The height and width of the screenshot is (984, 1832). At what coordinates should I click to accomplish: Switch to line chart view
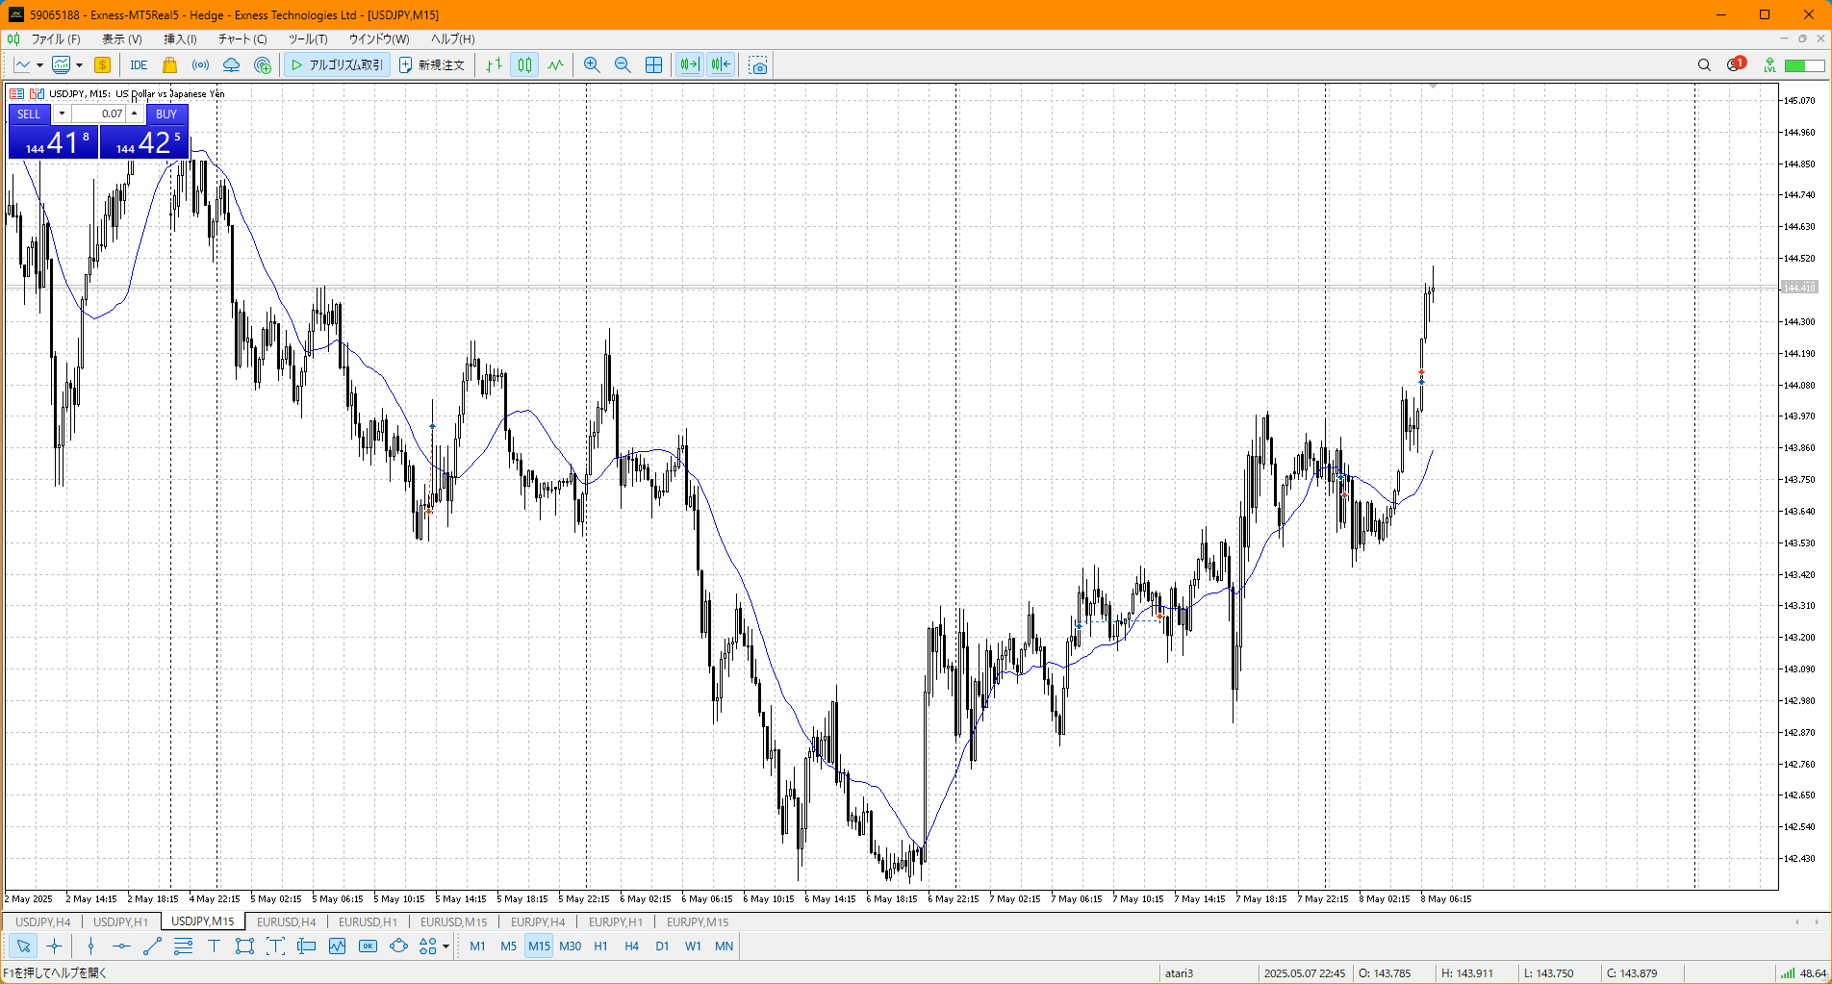555,65
